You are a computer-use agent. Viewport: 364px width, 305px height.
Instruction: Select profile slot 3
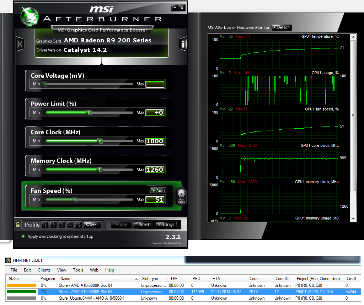click(62, 225)
